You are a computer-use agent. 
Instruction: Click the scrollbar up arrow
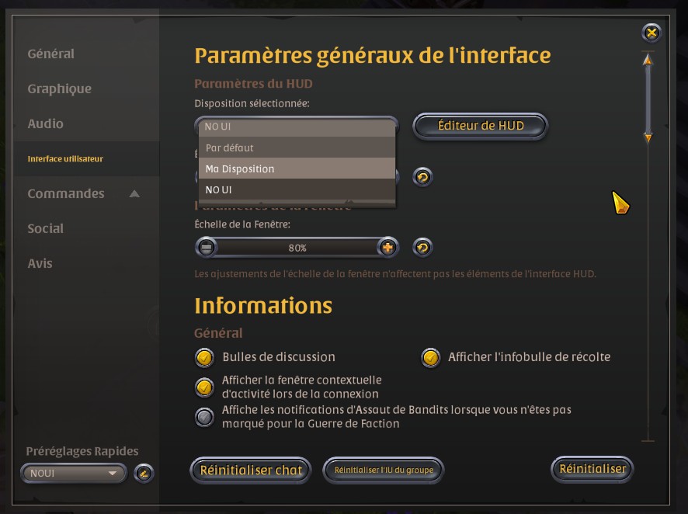pos(648,60)
